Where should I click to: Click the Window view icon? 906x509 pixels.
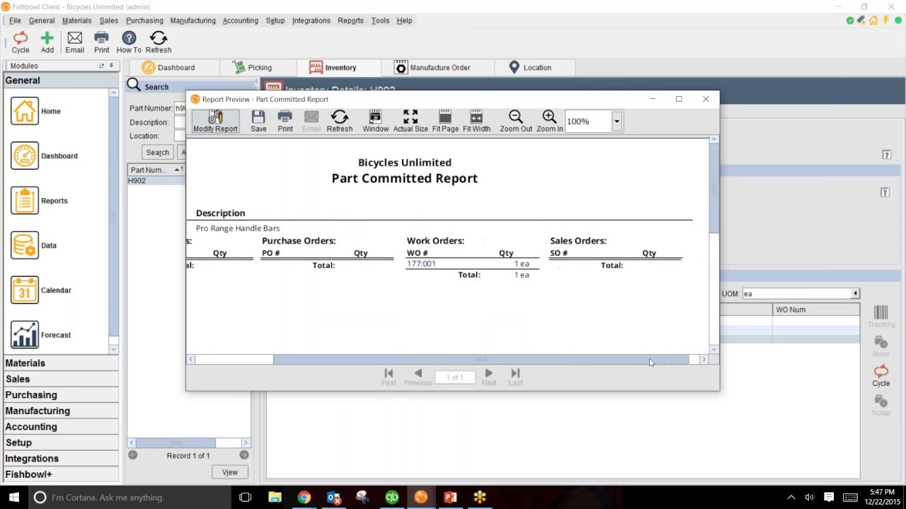375,121
